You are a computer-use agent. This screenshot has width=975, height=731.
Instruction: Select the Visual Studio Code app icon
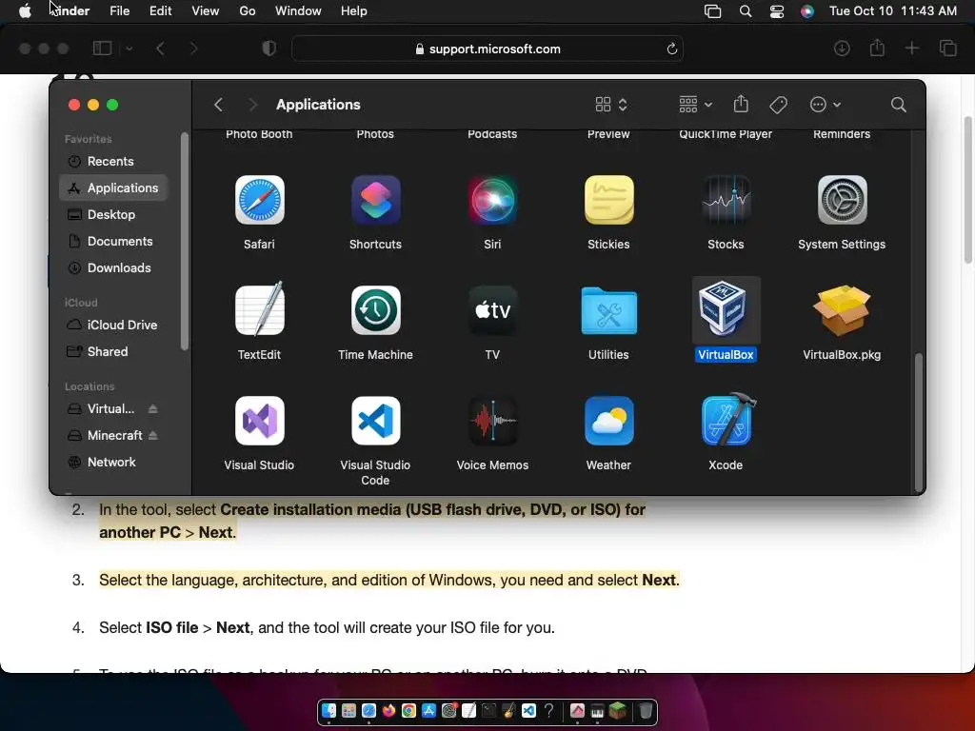coord(375,421)
